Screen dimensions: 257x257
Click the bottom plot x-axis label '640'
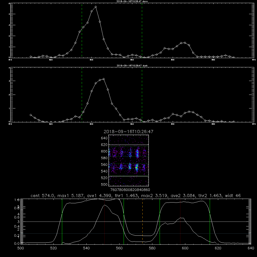pos(251,248)
